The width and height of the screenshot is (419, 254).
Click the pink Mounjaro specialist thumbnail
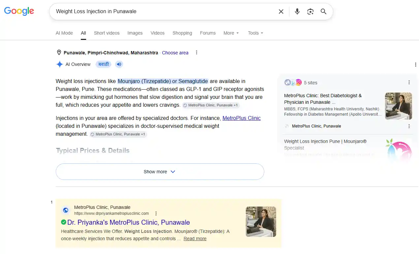coord(399,150)
